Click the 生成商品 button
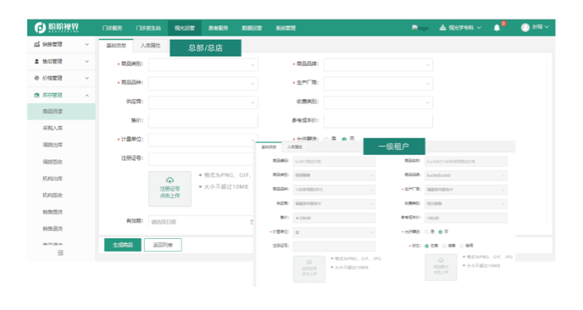 click(123, 245)
